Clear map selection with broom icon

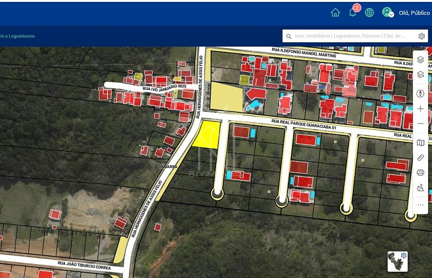click(420, 188)
